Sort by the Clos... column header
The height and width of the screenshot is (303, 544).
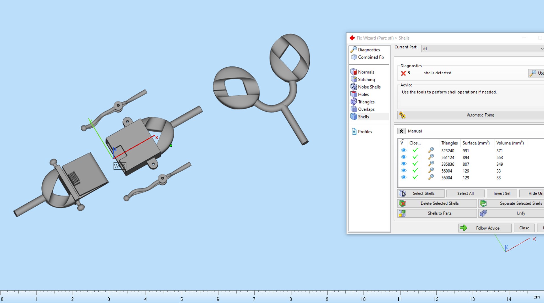[415, 143]
